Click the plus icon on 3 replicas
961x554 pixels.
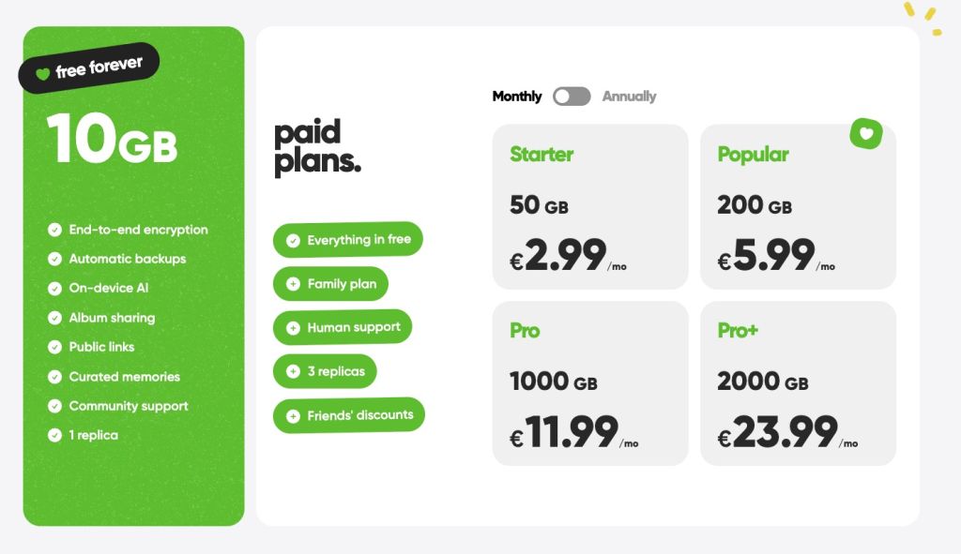tap(293, 372)
